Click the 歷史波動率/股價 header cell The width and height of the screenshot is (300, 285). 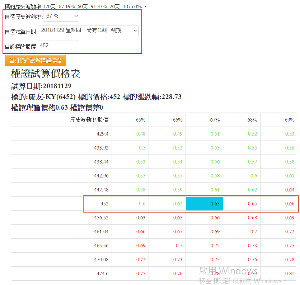click(x=89, y=120)
